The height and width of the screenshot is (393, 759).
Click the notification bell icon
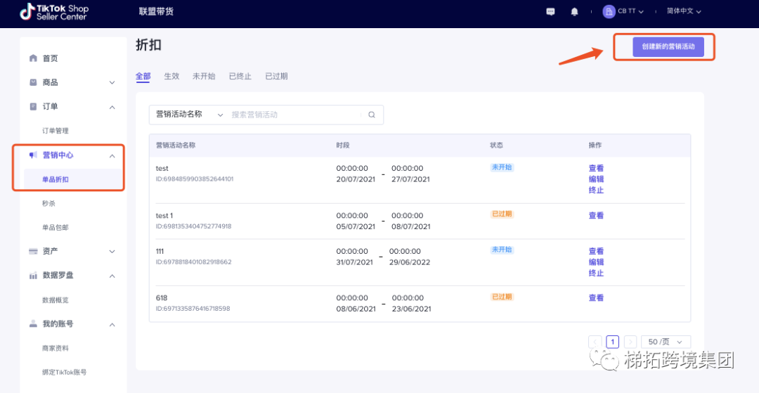[575, 12]
